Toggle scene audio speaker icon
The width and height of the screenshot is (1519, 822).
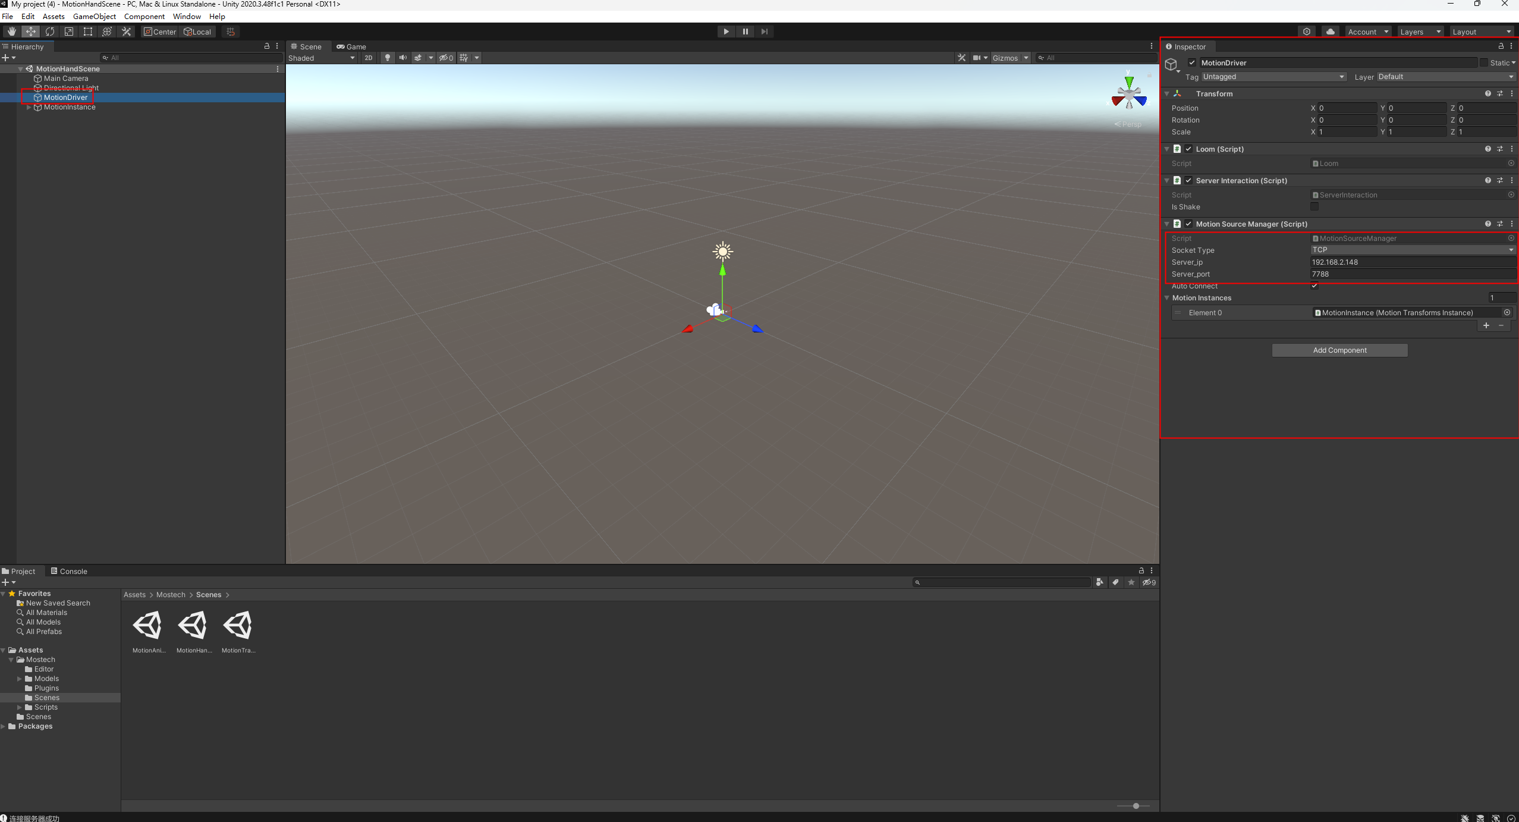[x=403, y=58]
